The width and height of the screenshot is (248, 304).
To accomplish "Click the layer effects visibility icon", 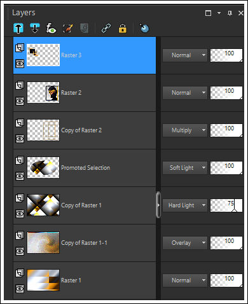I will [x=51, y=28].
